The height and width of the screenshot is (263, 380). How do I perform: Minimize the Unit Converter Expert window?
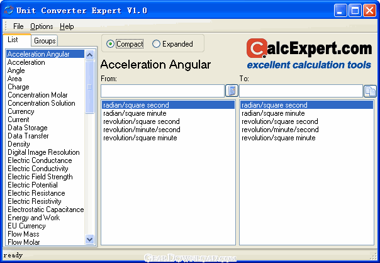340,11
